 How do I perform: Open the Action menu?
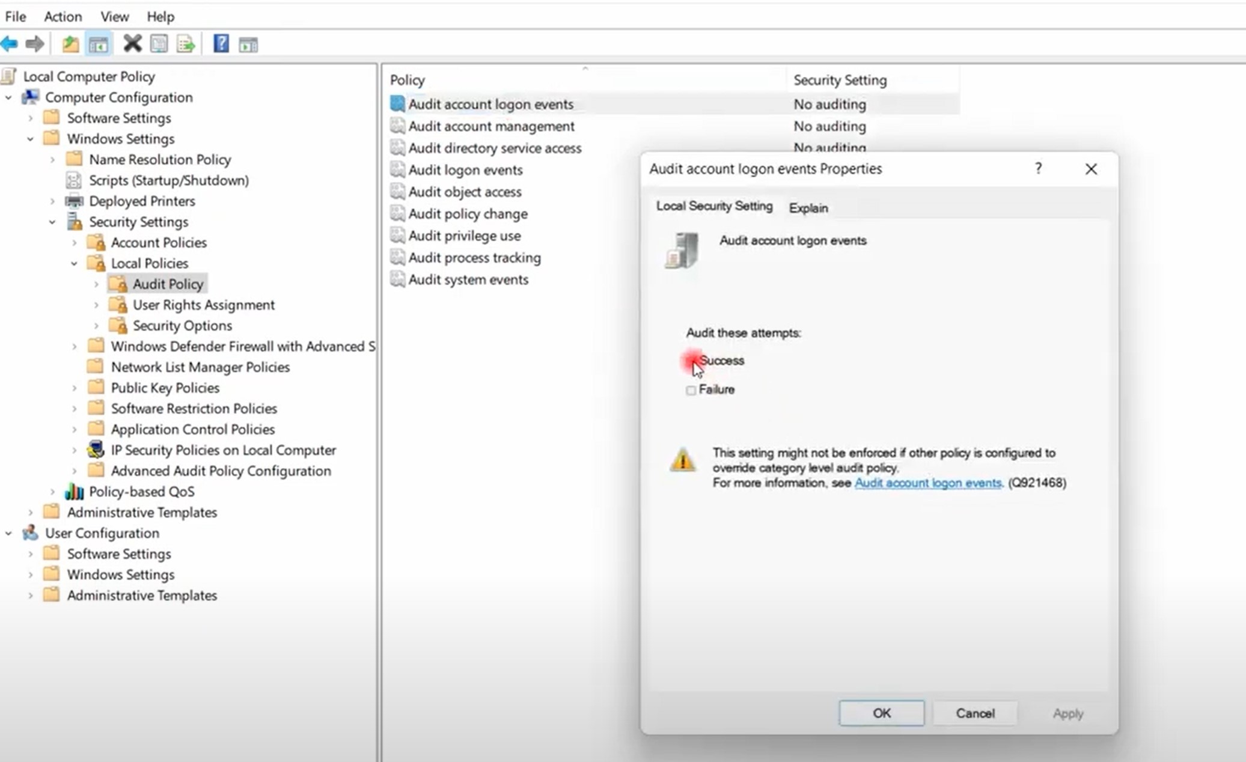click(x=63, y=16)
